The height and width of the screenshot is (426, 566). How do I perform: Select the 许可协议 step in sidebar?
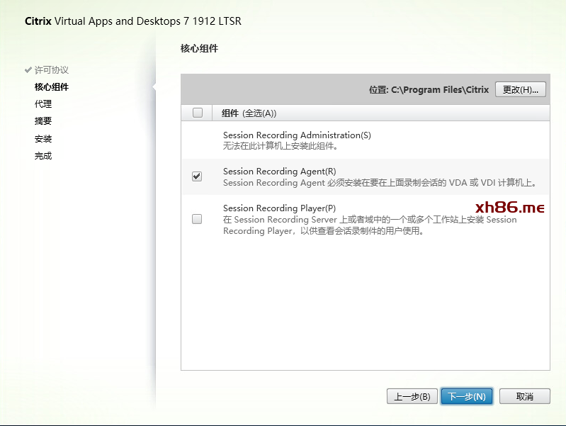pyautogui.click(x=52, y=70)
